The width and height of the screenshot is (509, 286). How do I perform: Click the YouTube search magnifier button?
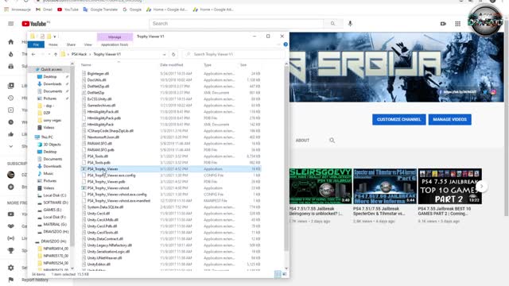[x=332, y=24]
